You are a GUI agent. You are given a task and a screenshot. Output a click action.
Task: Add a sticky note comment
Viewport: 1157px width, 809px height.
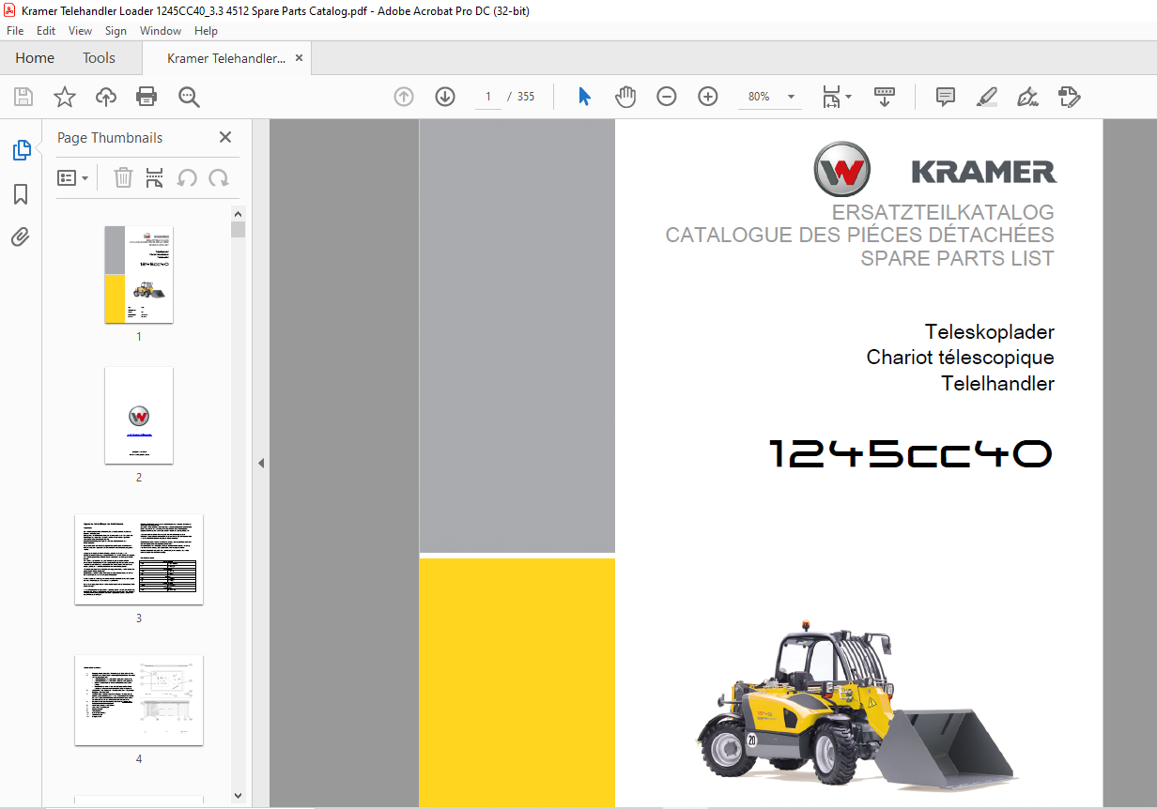click(946, 97)
